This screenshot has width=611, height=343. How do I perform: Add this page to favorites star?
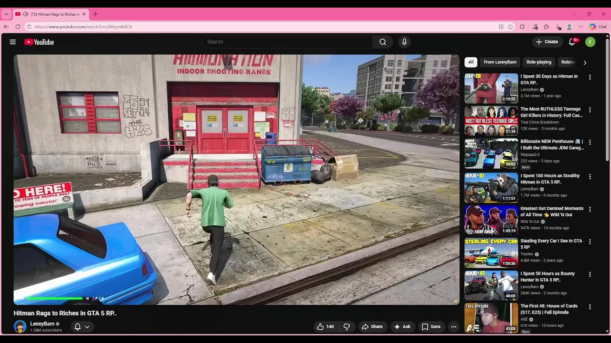click(x=510, y=27)
